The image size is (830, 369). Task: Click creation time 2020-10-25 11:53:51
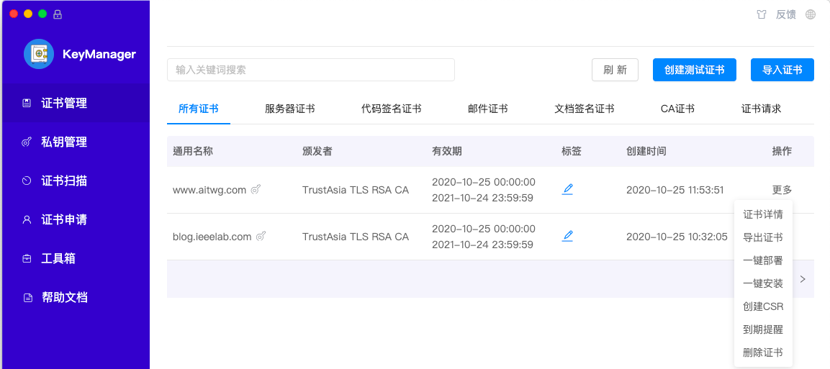tap(675, 190)
